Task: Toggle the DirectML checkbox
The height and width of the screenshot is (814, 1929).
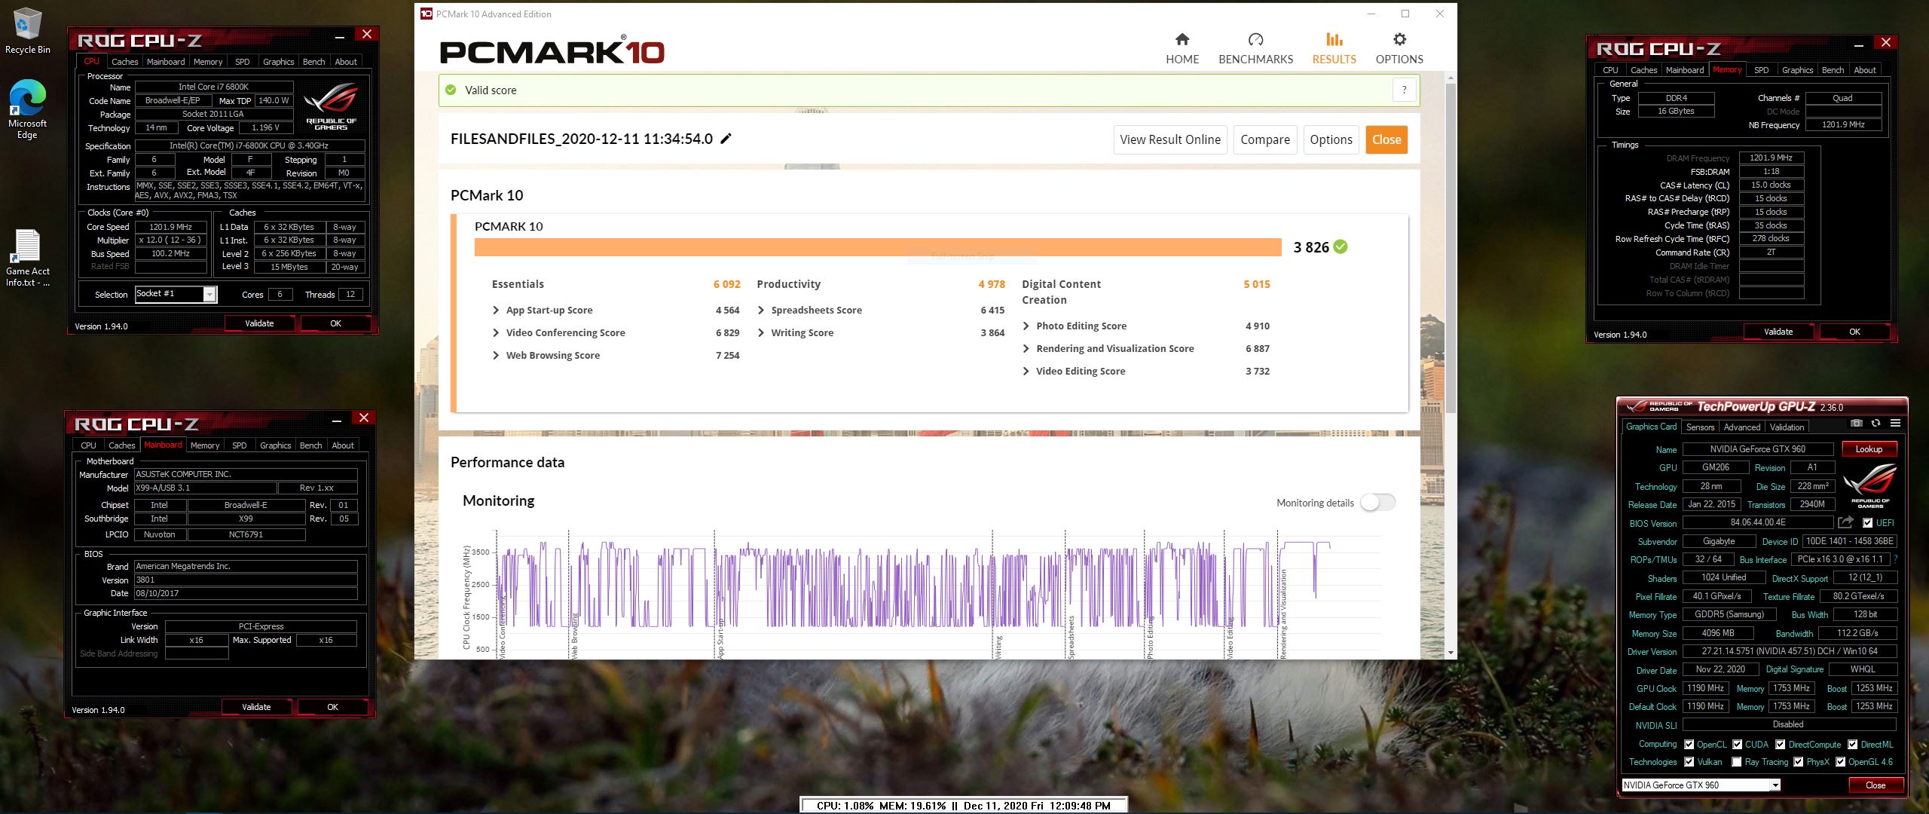Action: (x=1852, y=744)
